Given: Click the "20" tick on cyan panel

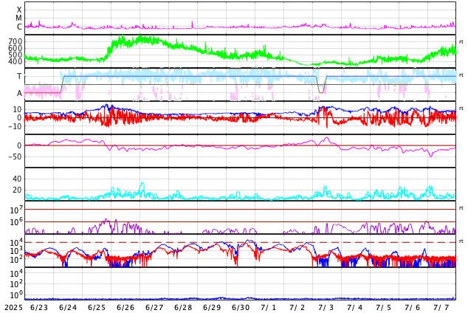Looking at the screenshot, I should (17, 190).
